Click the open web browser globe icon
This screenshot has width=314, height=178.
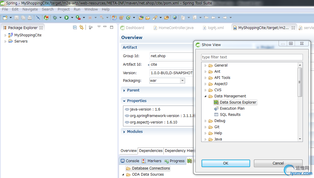click(175, 18)
